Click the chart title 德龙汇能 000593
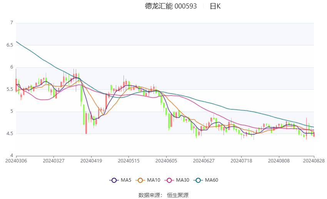 171,6
